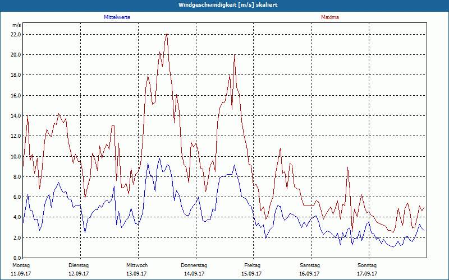Image resolution: width=449 pixels, height=280 pixels.
Task: Select the Dienstag day label
Action: (79, 265)
